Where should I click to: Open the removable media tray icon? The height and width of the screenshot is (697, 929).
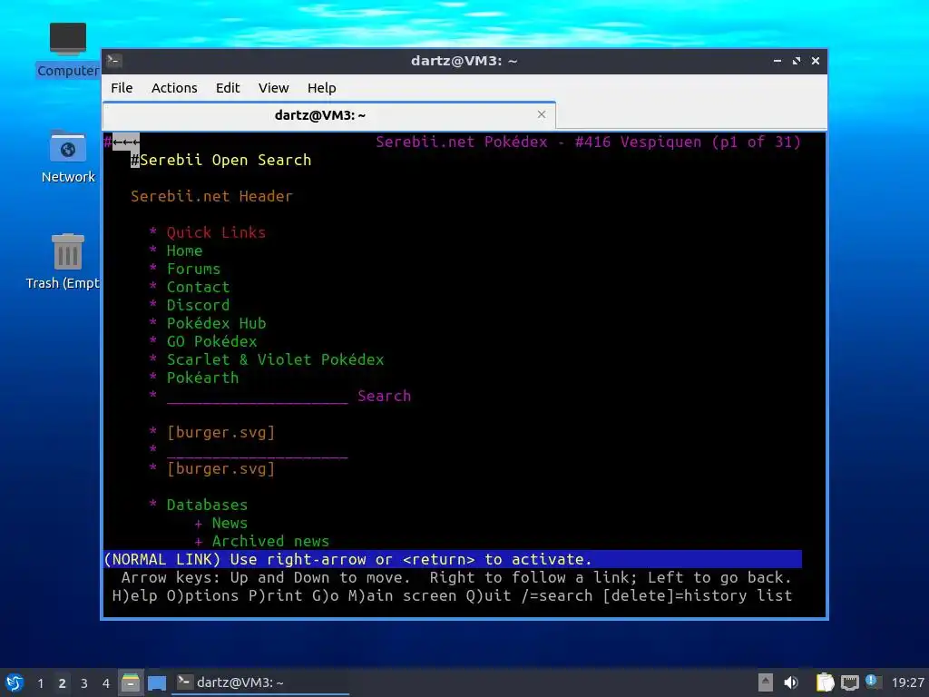[x=766, y=682]
